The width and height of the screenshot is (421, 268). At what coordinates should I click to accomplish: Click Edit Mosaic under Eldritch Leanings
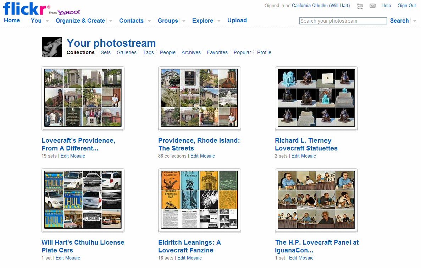189,258
